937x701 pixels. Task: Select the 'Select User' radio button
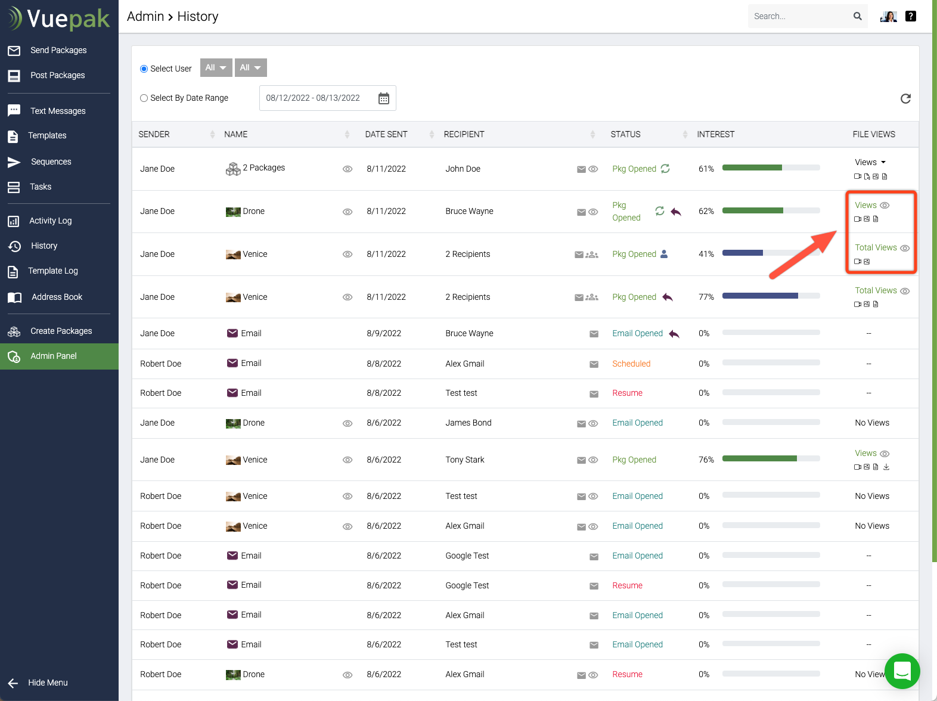(144, 69)
